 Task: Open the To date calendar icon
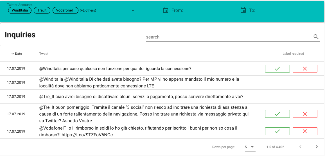[x=243, y=10]
